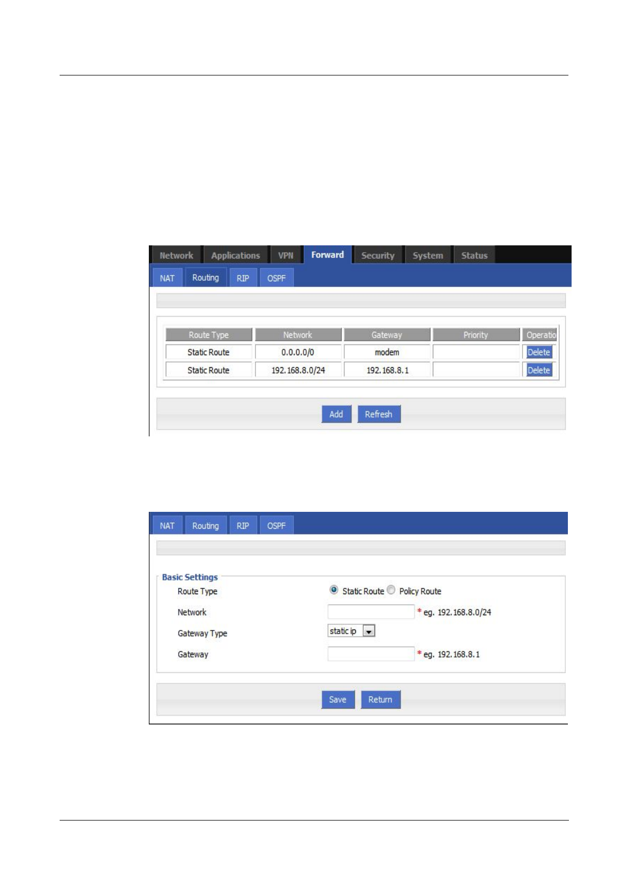Select the Forward tab
627x887 pixels.
(x=327, y=255)
